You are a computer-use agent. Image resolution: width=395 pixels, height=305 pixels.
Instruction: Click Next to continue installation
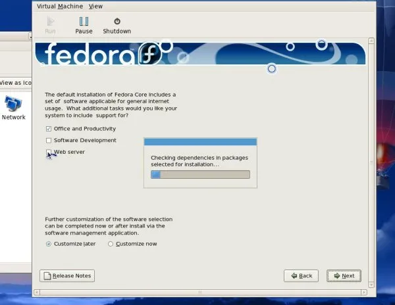pos(344,276)
